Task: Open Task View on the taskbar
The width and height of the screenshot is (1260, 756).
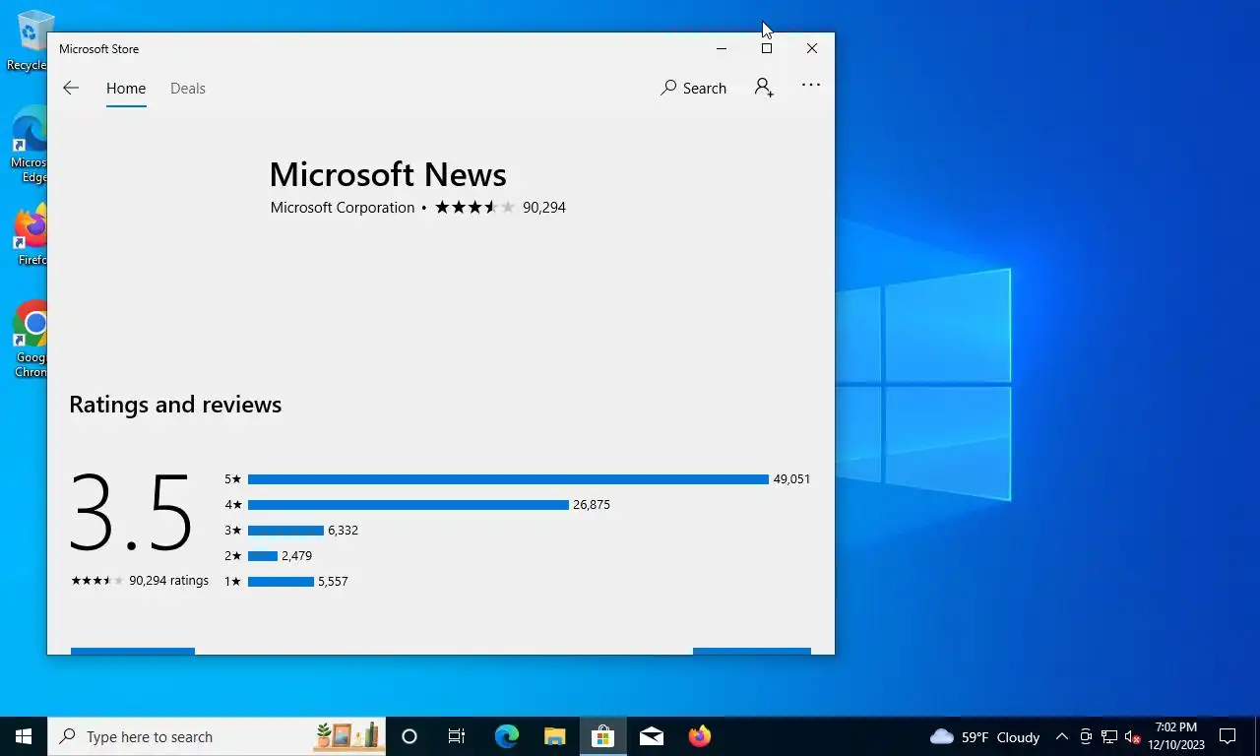Action: [x=457, y=736]
